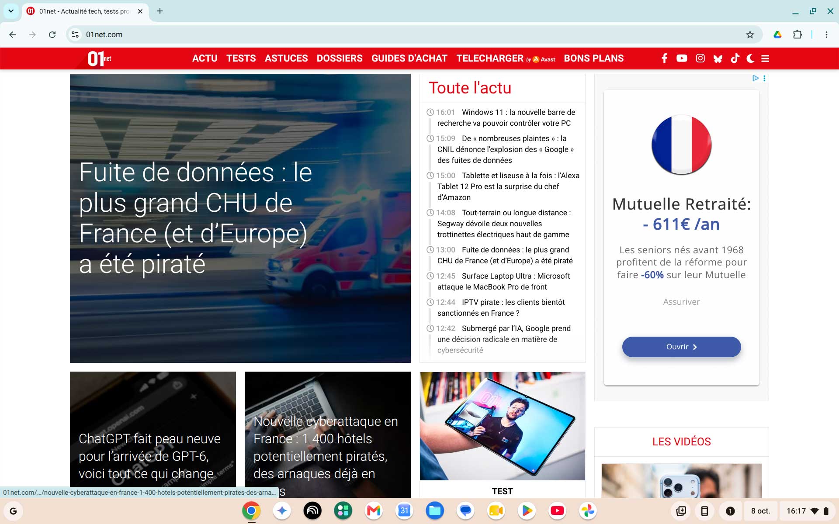Open the Toute l'actu heading link
The height and width of the screenshot is (524, 839).
470,88
